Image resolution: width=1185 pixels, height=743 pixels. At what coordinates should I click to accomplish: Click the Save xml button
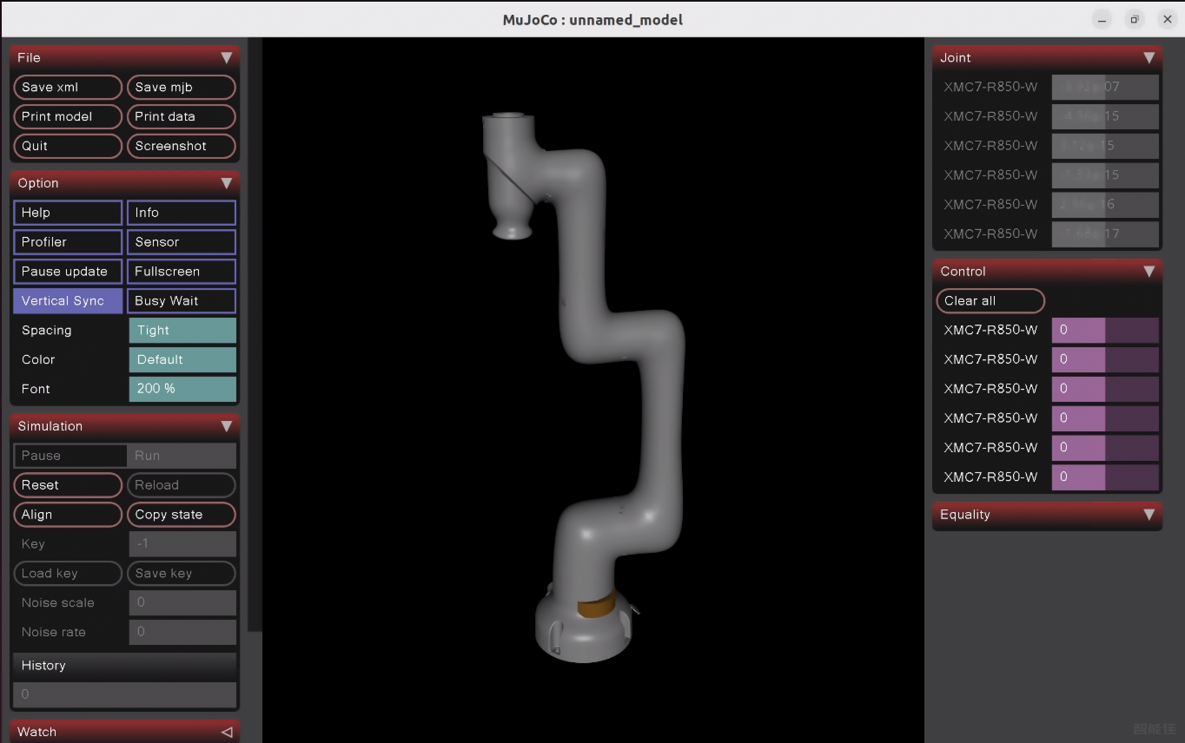tap(68, 87)
